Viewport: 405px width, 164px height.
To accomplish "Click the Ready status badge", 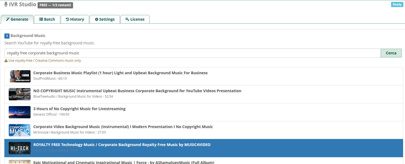I will [397, 4].
